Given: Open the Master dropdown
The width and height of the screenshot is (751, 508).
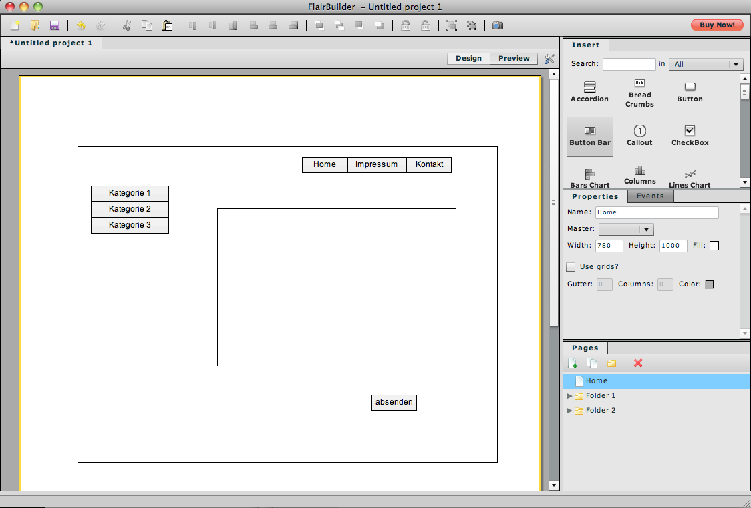Looking at the screenshot, I should [x=626, y=229].
